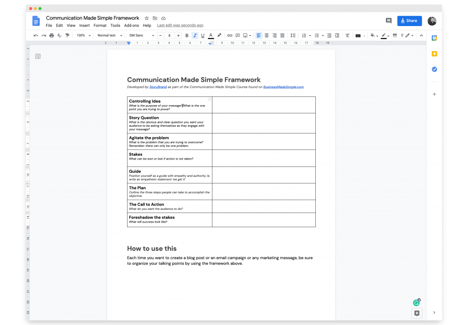This screenshot has width=468, height=325.
Task: Open the 100% zoom dropdown
Action: (84, 36)
